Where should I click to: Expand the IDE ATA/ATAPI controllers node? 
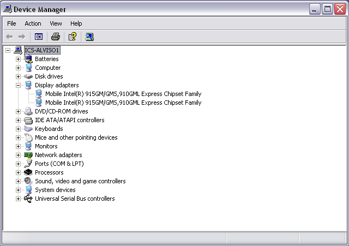pyautogui.click(x=18, y=120)
